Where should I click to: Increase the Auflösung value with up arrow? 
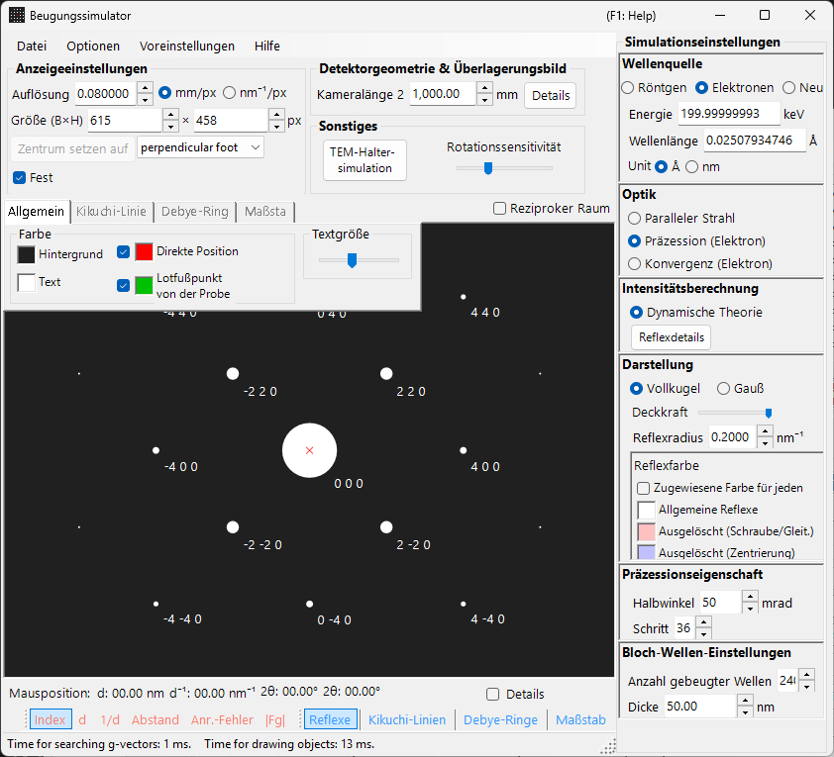[x=146, y=88]
